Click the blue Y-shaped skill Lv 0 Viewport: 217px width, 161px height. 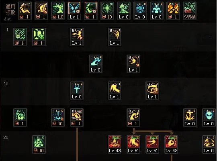[x=77, y=88]
